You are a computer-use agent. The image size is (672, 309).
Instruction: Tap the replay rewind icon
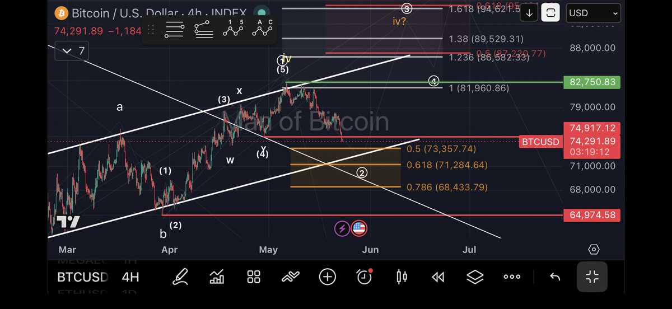(x=438, y=277)
